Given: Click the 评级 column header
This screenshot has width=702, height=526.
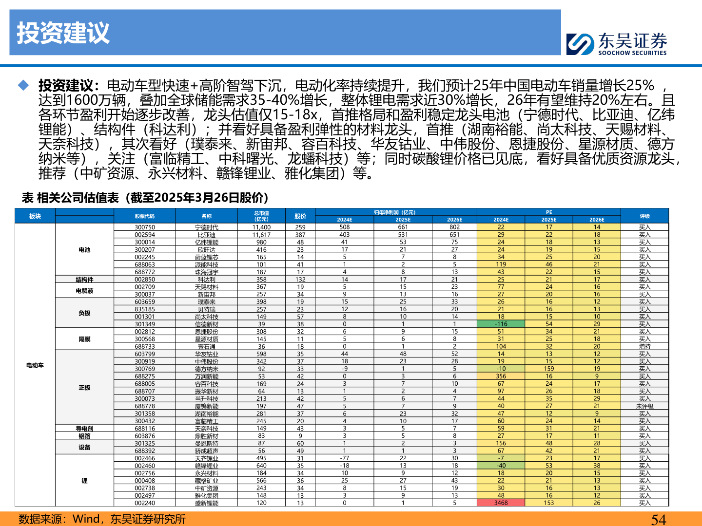Looking at the screenshot, I should click(645, 216).
